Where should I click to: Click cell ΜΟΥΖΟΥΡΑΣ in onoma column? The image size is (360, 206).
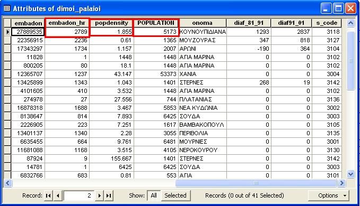tap(203, 40)
